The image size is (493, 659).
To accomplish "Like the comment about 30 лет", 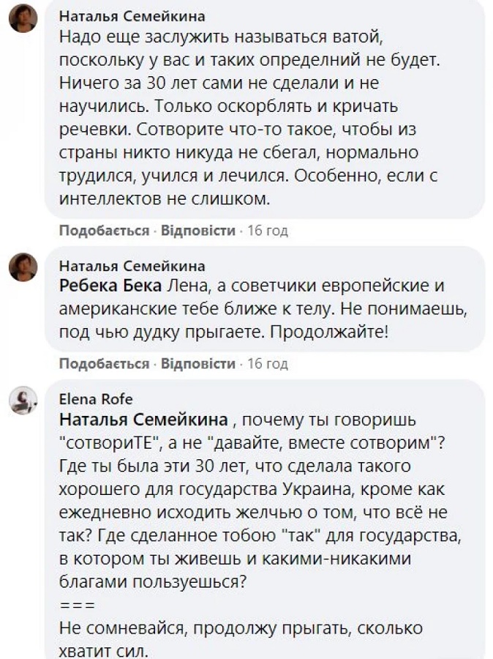I will coord(104,231).
